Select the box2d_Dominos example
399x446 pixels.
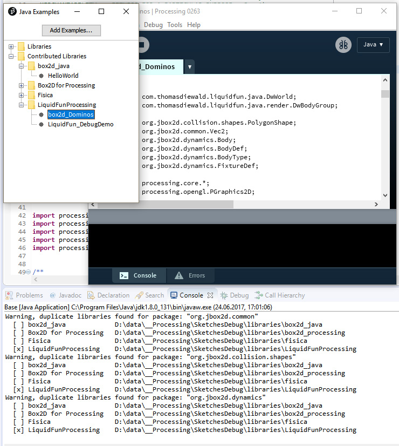71,114
